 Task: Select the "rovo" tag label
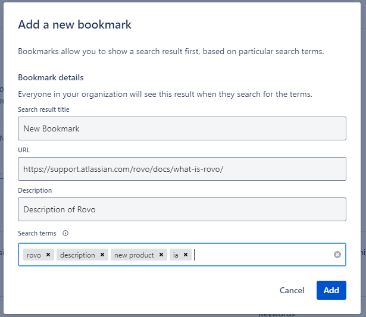tap(34, 255)
